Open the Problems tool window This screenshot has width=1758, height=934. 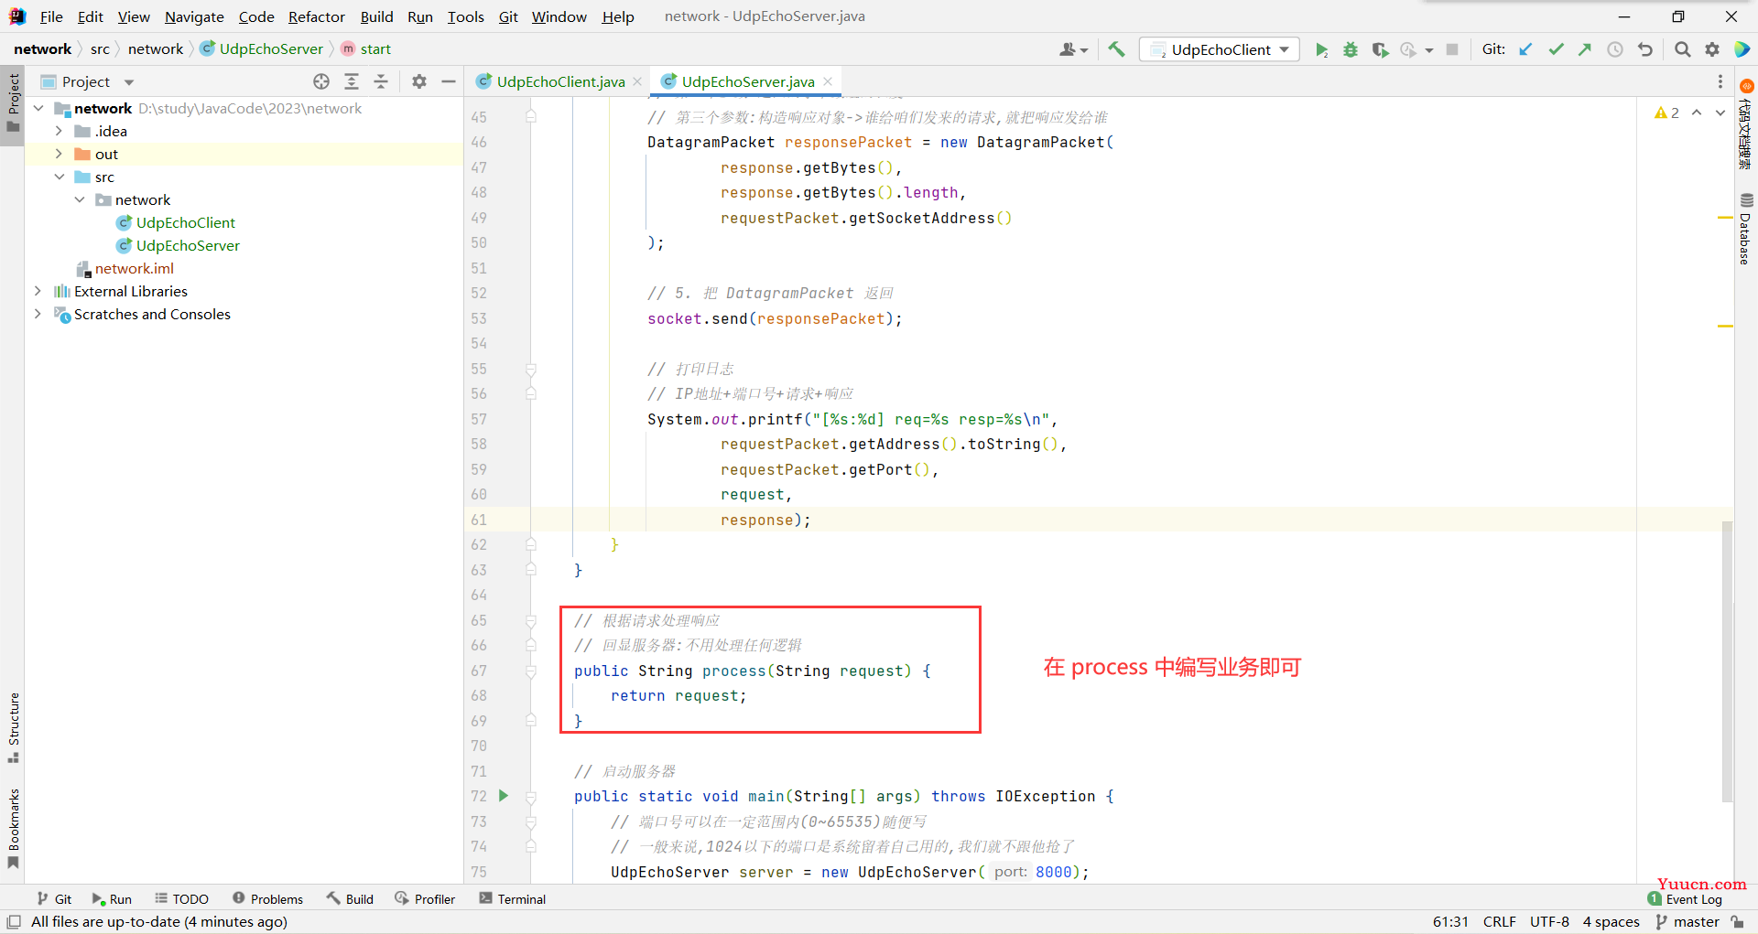pyautogui.click(x=267, y=899)
